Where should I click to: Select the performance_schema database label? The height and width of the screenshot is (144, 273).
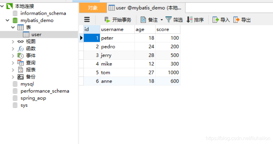click(x=45, y=91)
